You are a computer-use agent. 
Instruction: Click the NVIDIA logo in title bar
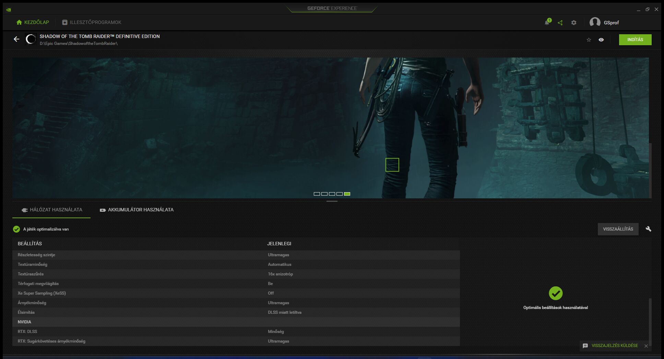[9, 10]
